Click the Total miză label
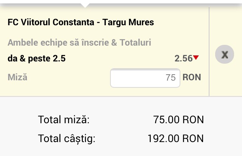The width and height of the screenshot is (242, 156). 64,120
